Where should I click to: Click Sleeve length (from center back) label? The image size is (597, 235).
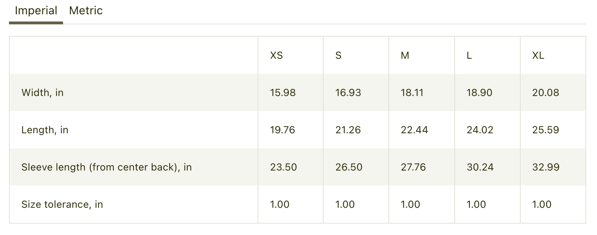(106, 167)
